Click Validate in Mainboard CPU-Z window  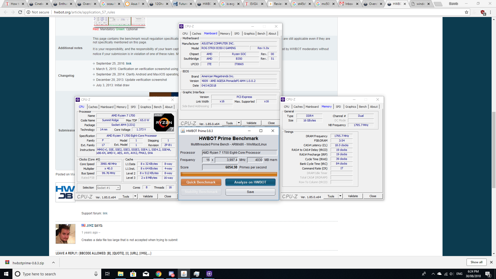pos(251,123)
